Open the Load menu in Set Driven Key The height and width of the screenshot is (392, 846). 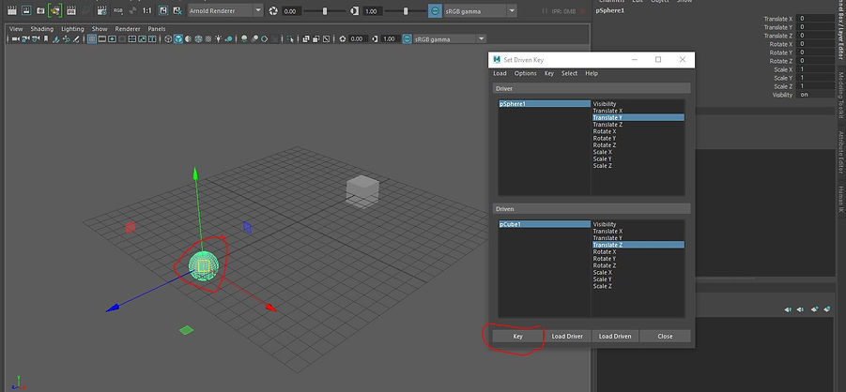(500, 73)
